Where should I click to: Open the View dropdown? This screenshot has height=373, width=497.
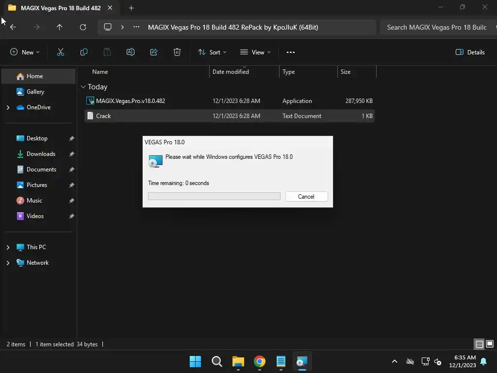(255, 52)
